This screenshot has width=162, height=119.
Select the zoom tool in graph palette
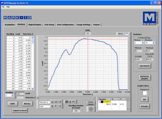click(70, 102)
